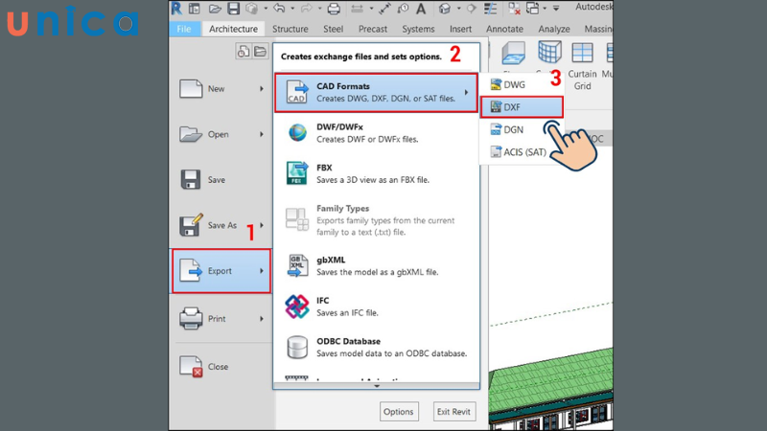Image resolution: width=767 pixels, height=431 pixels.
Task: Click the export list scroll-down arrow
Action: [x=376, y=386]
